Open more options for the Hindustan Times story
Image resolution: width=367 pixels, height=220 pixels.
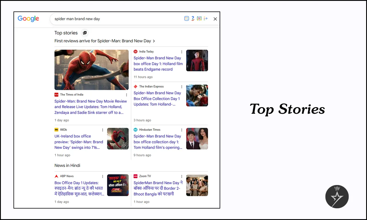[181, 130]
